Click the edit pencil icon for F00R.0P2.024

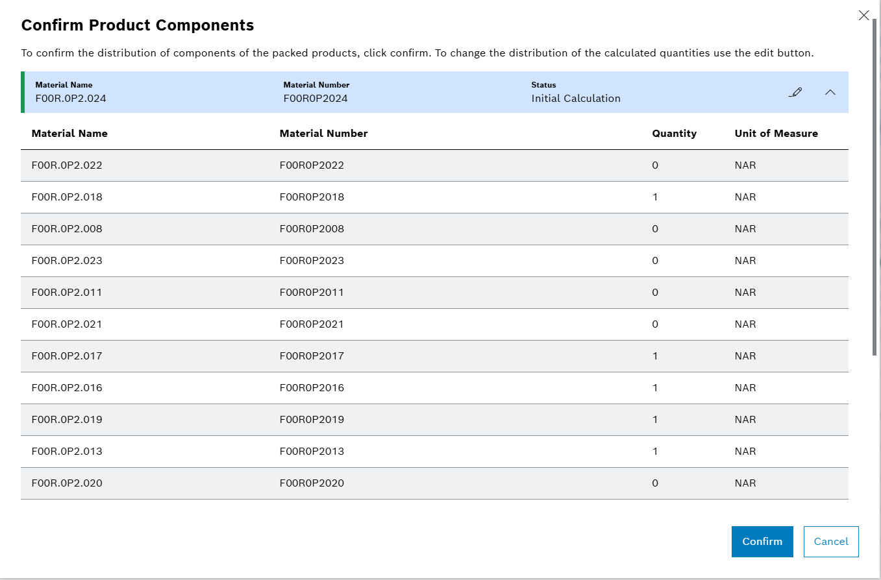(x=795, y=92)
